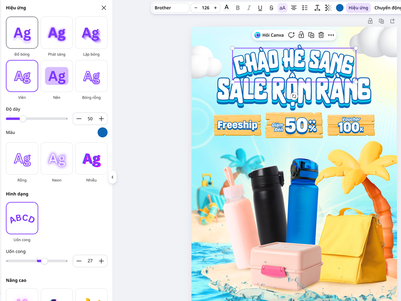This screenshot has height=301, width=401.
Task: Edit the font size field showing 126
Action: [x=206, y=8]
